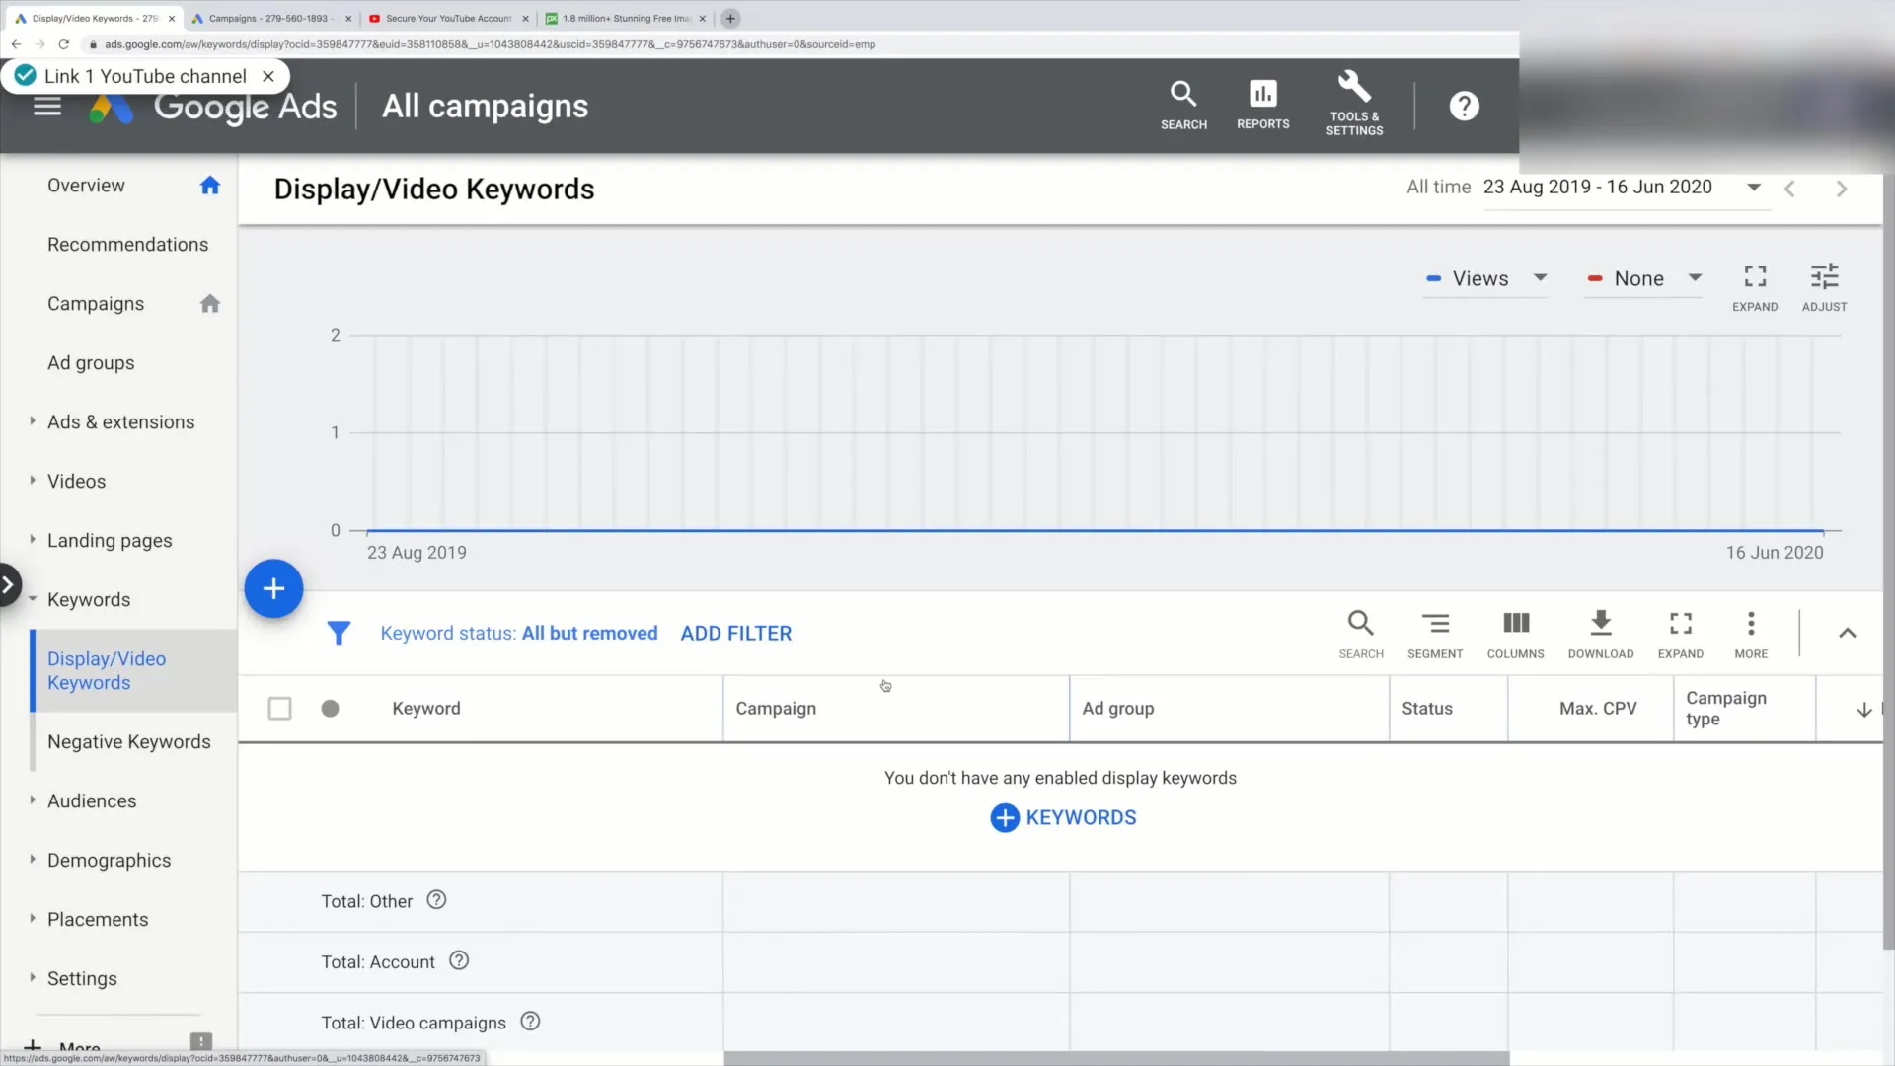Toggle the blue dot status indicator
Viewport: 1895px width, 1066px height.
pos(330,707)
